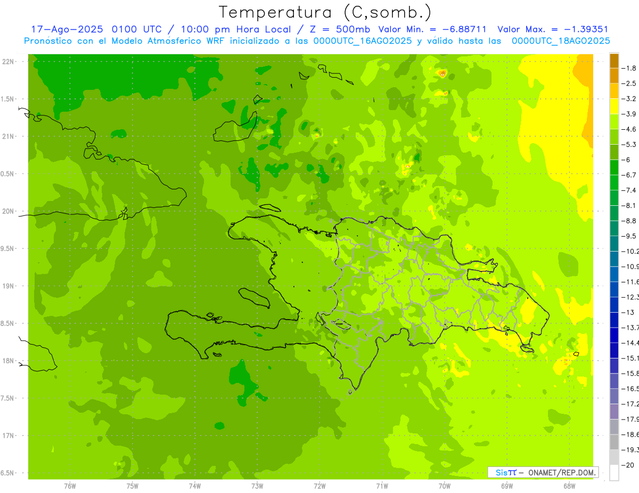Pick the dark orange swatch above -1.8
The width and height of the screenshot is (639, 493).
pyautogui.click(x=614, y=60)
